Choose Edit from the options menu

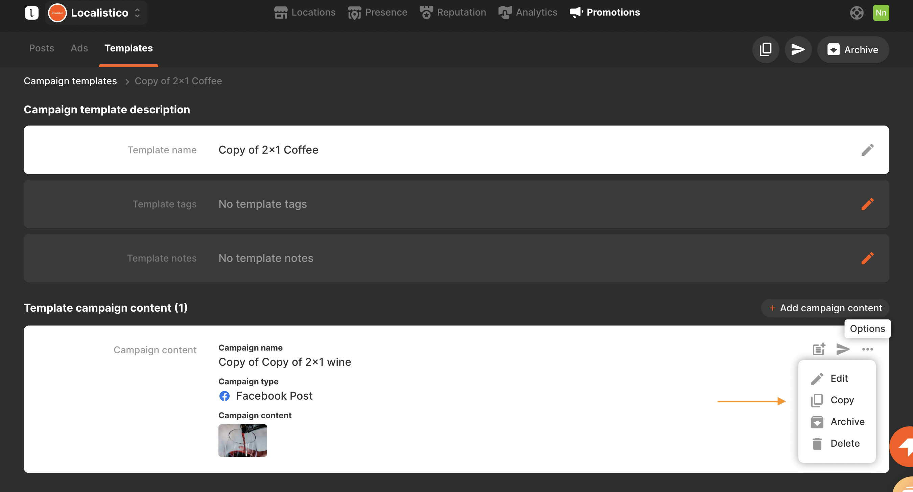[x=837, y=379]
